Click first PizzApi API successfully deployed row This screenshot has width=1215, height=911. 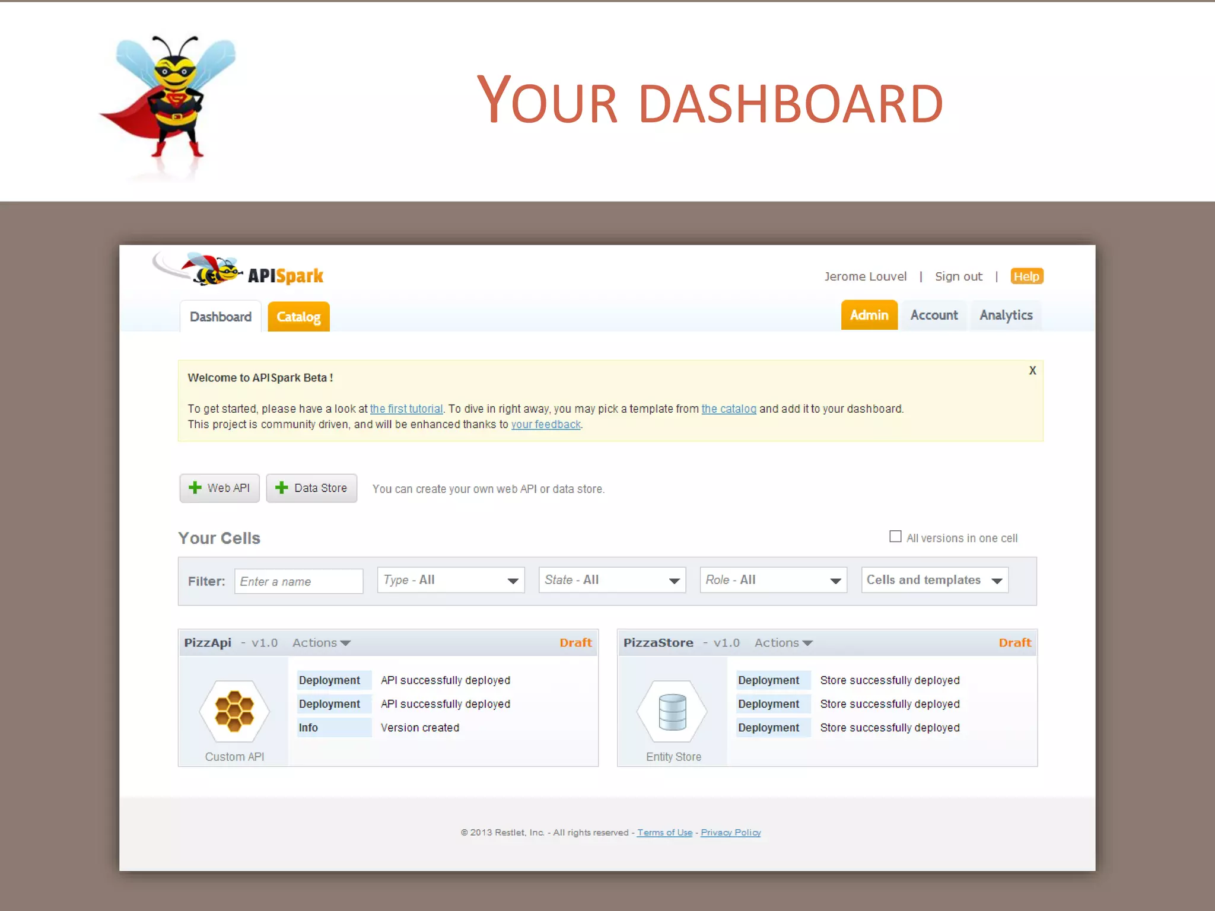click(405, 680)
